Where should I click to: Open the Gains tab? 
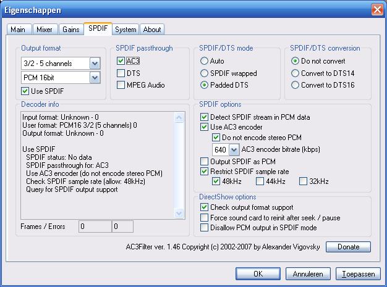pyautogui.click(x=71, y=30)
